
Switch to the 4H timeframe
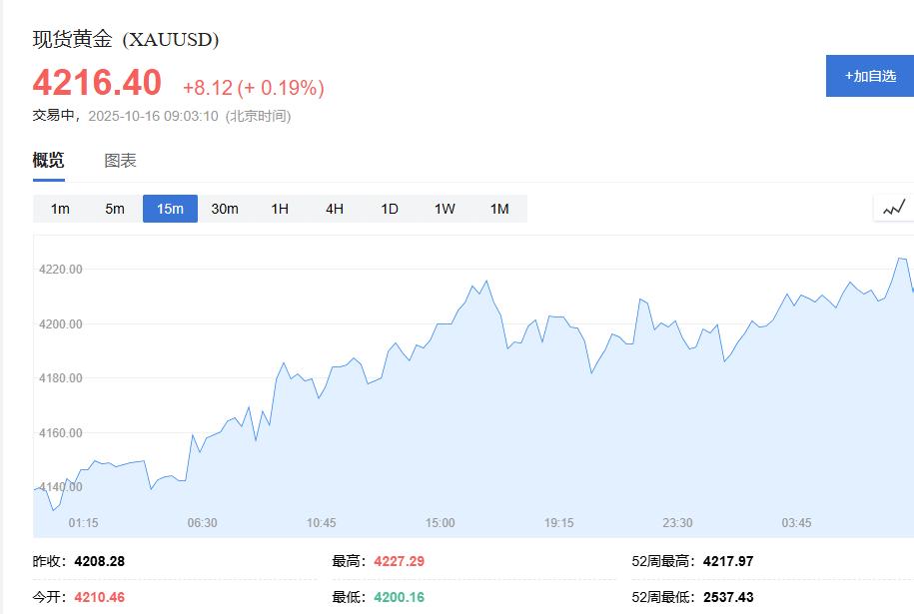click(x=334, y=209)
